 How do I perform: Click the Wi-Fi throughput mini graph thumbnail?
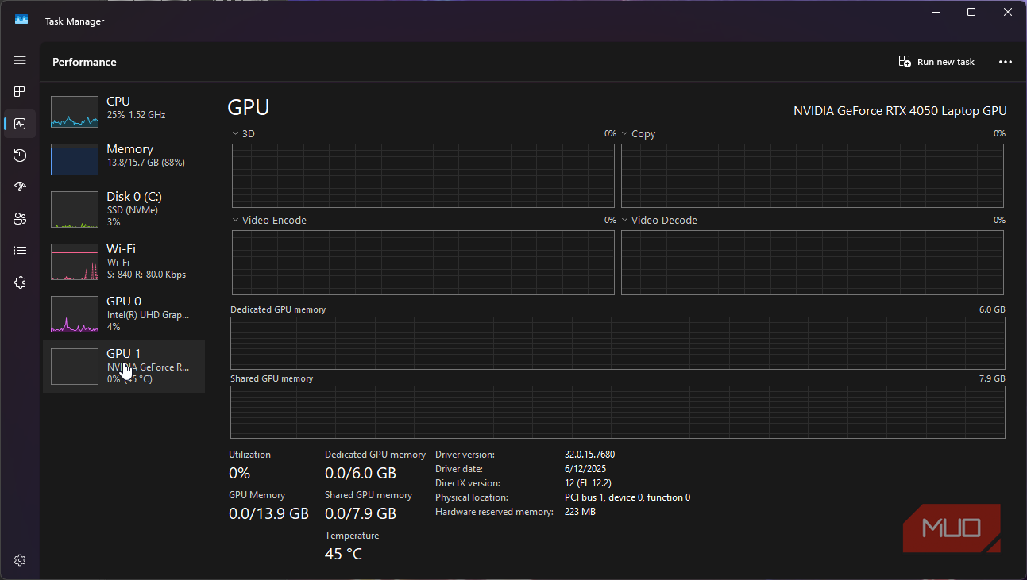[75, 262]
